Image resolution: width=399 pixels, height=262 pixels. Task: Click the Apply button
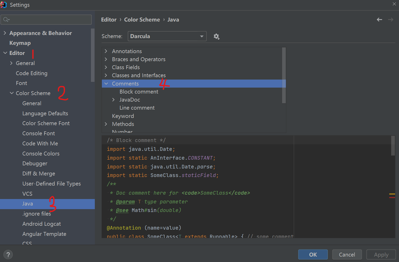click(x=381, y=254)
